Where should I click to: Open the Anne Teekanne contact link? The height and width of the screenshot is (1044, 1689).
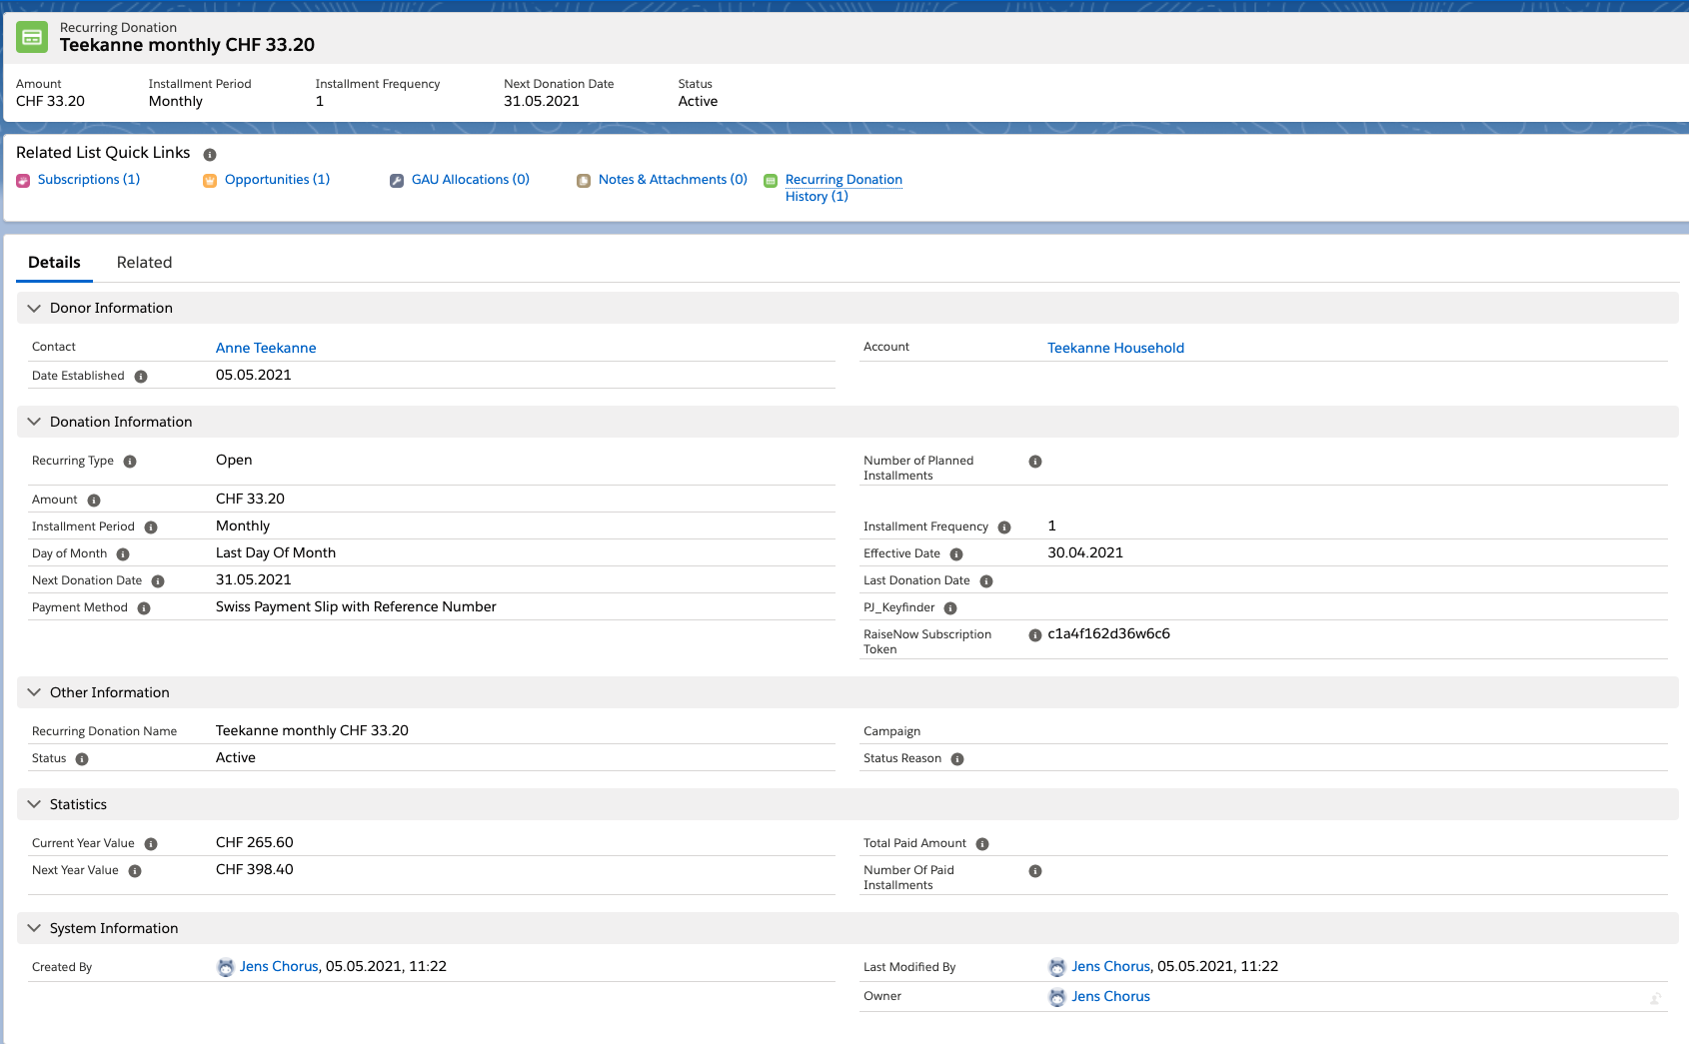pos(266,349)
